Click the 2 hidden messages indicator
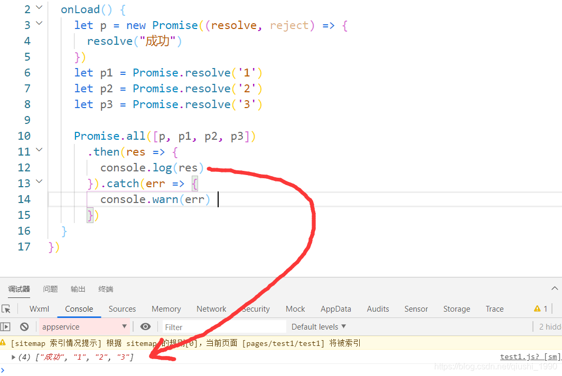Viewport: 562px width, 376px height. click(x=549, y=326)
